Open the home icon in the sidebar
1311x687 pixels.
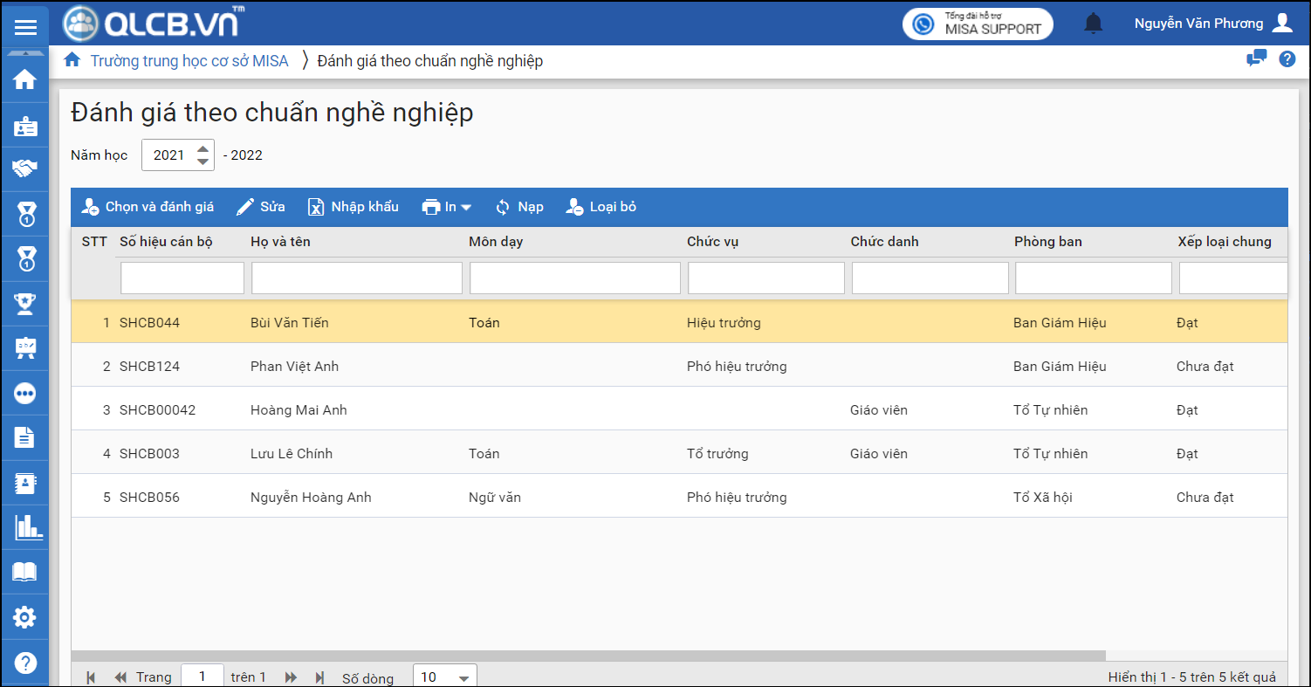25,79
